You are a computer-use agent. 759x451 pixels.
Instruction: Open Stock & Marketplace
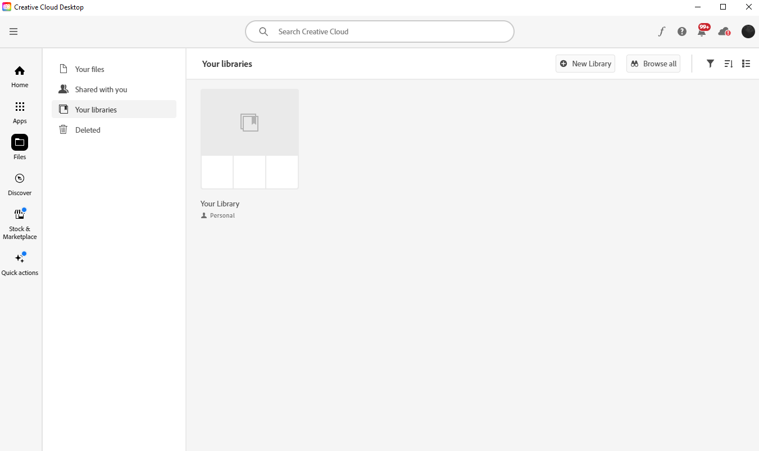click(20, 224)
